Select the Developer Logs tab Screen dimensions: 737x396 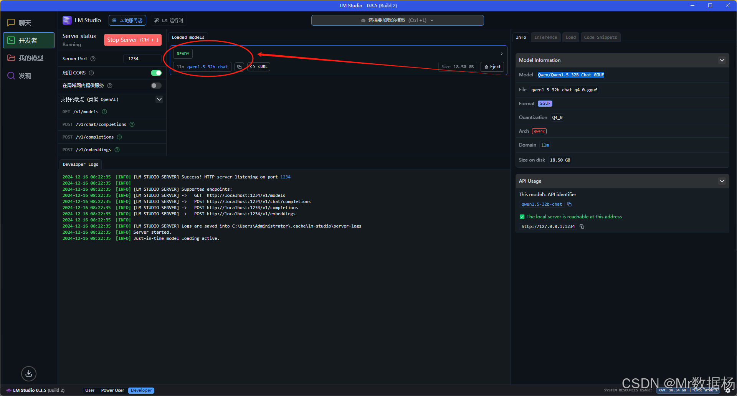(x=81, y=164)
